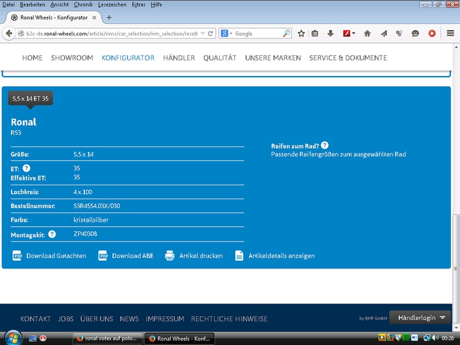Open the Ansicht menu
The image size is (460, 345).
(59, 4)
